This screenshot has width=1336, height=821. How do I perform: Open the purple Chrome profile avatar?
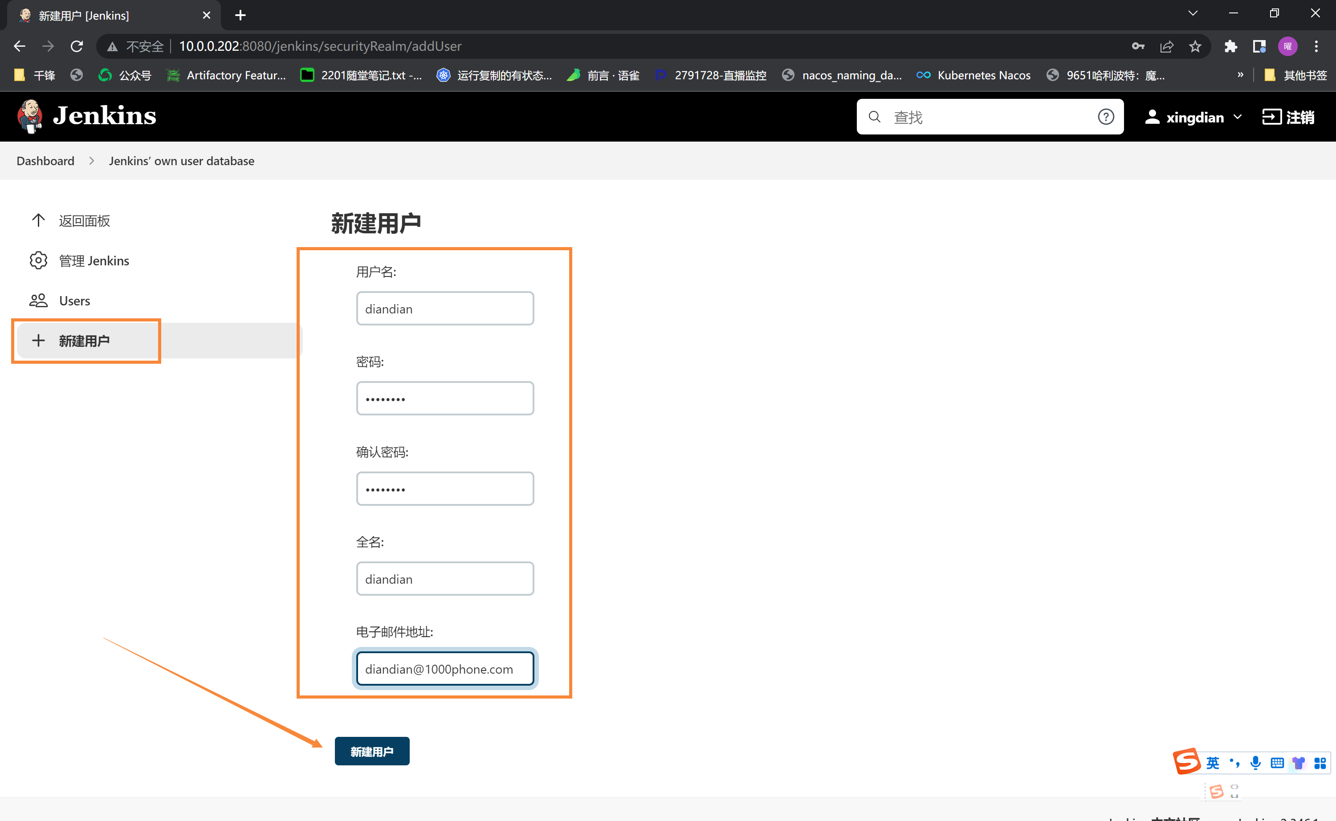coord(1287,46)
